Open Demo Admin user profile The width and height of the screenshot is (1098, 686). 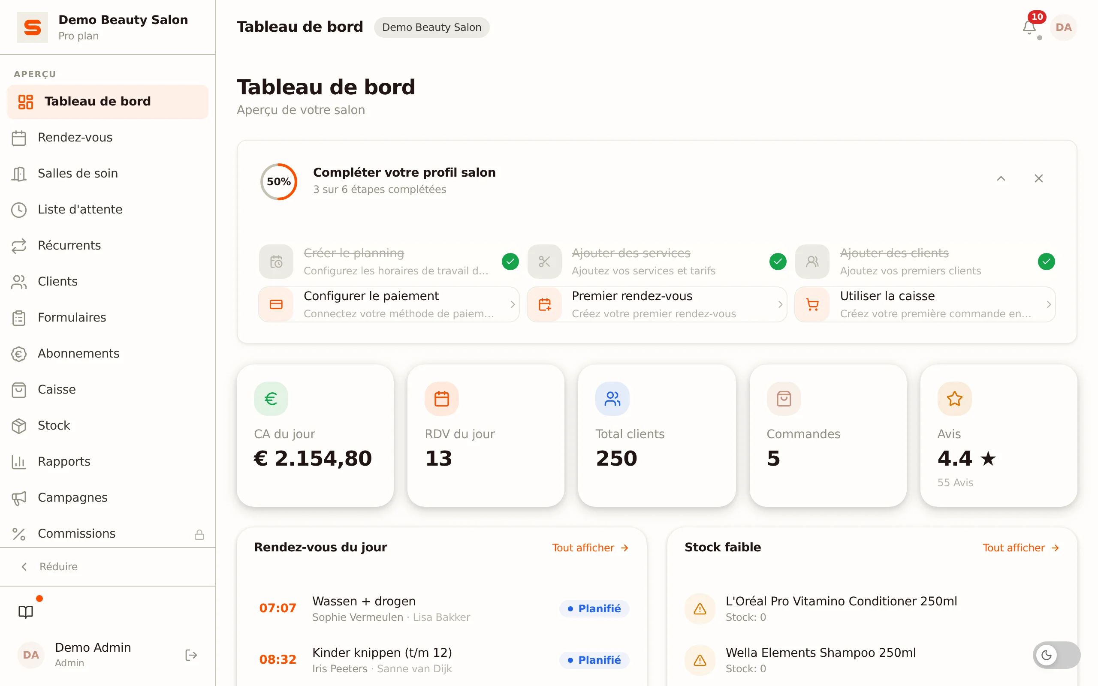pyautogui.click(x=93, y=655)
